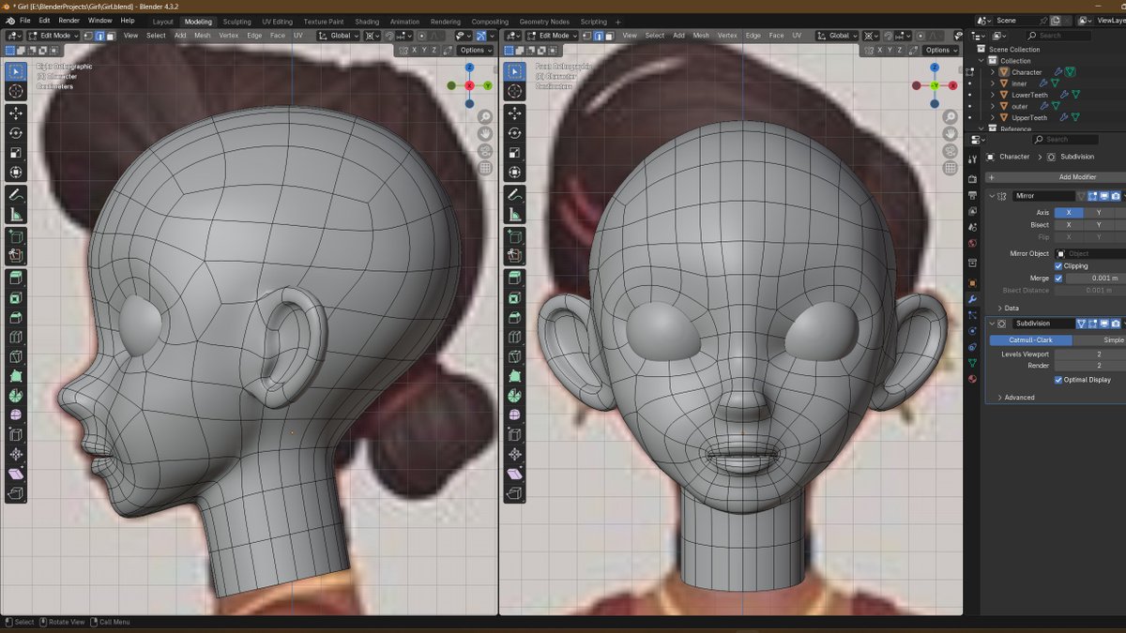1126x633 pixels.
Task: Enable Clipping in the Mirror modifier
Action: pos(1058,264)
